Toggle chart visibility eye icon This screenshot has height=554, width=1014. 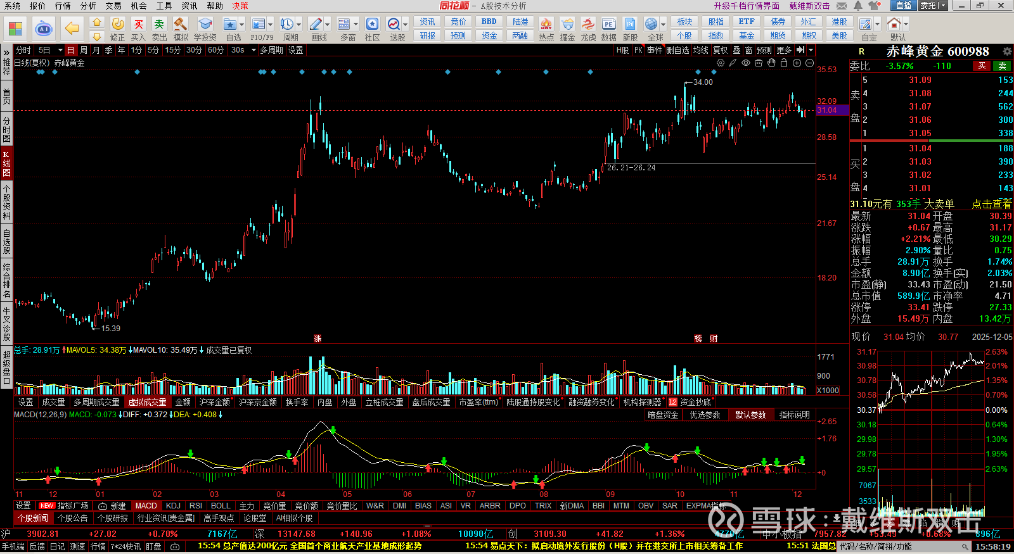click(x=746, y=63)
